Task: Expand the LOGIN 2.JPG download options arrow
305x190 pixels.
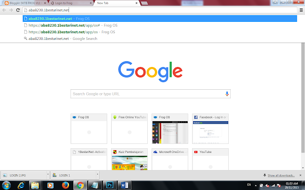Action: (48, 174)
